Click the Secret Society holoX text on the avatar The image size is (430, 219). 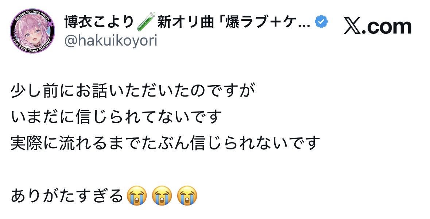click(31, 15)
